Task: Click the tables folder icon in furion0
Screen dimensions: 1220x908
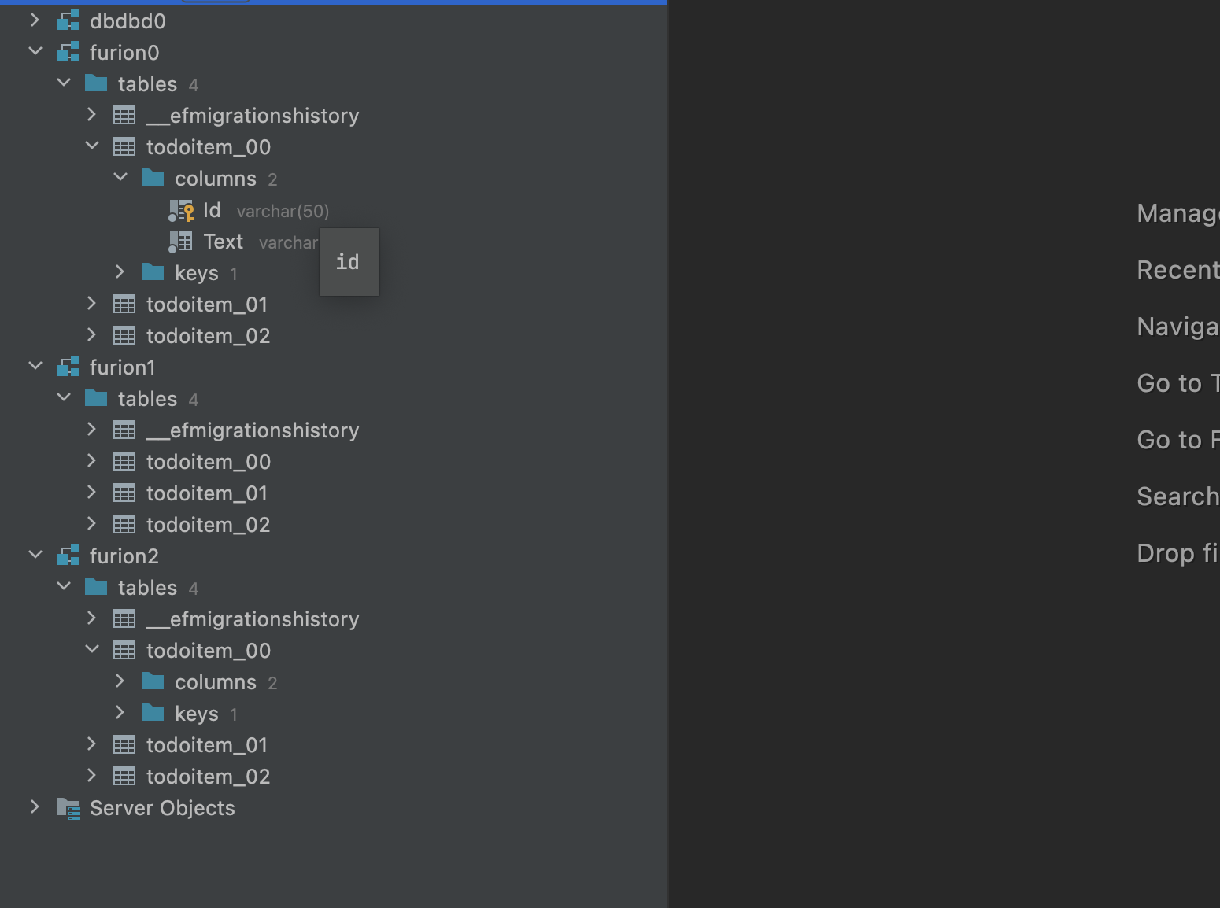Action: [96, 83]
